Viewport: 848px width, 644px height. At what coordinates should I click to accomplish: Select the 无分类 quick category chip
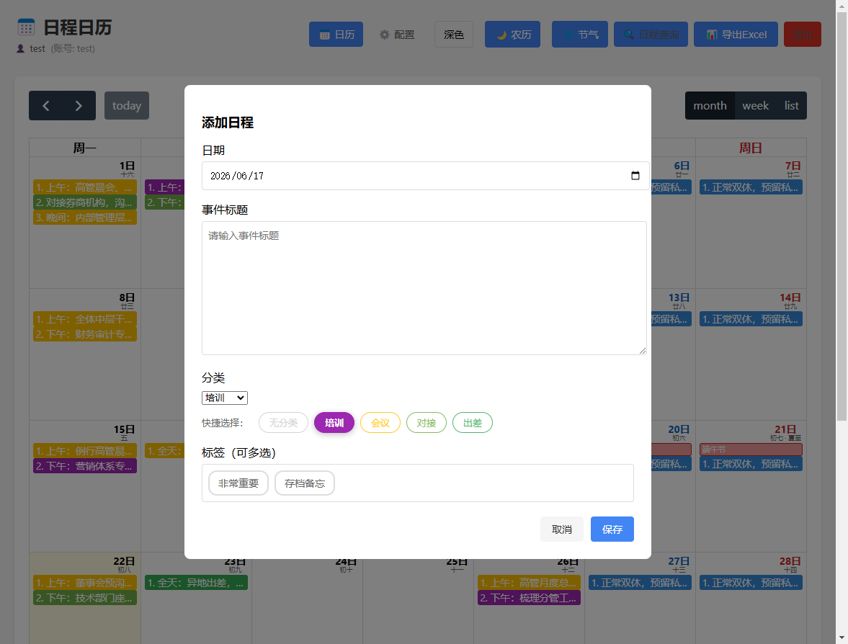point(283,423)
